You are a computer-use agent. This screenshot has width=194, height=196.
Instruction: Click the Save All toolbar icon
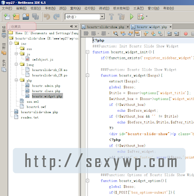(35, 17)
